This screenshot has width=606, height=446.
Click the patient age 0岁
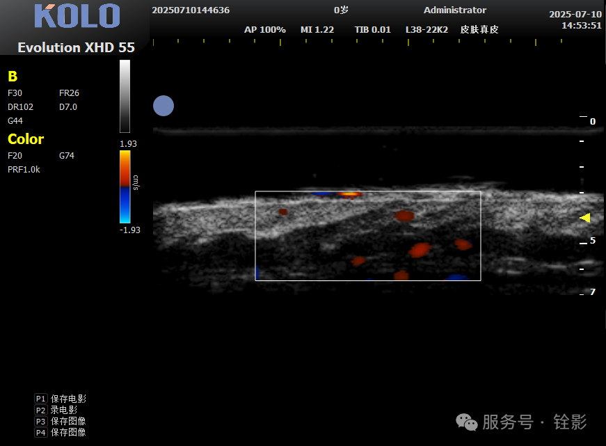(341, 10)
